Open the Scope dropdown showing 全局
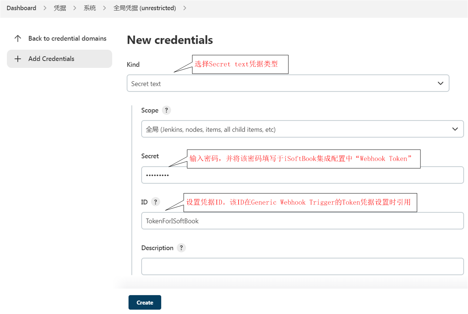Image resolution: width=468 pixels, height=314 pixels. (x=302, y=129)
